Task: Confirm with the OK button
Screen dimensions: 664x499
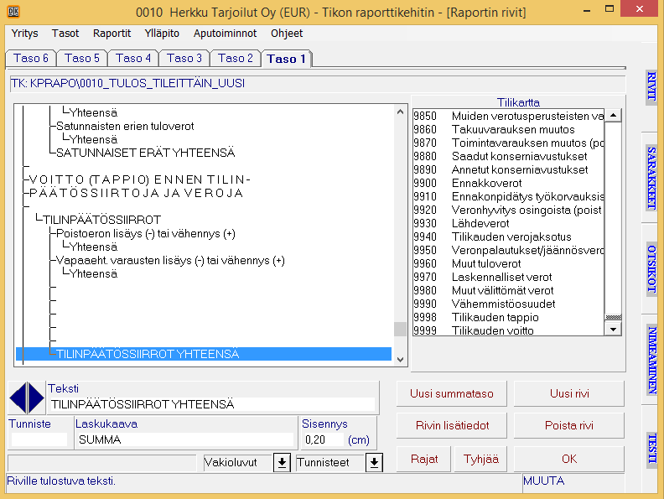Action: (x=569, y=459)
